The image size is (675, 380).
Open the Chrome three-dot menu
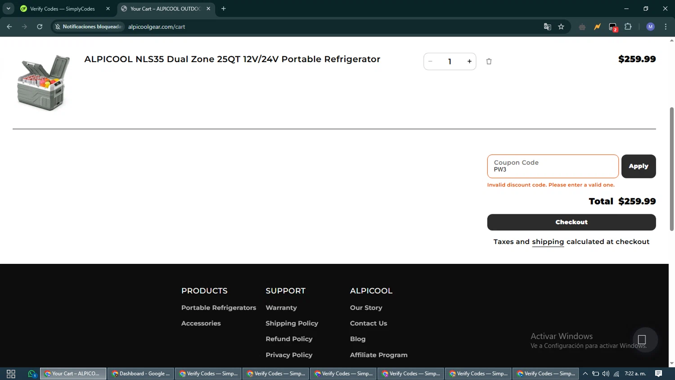click(666, 27)
